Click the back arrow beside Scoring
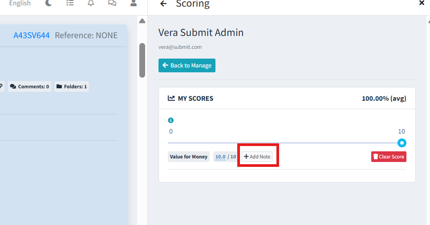Image resolution: width=430 pixels, height=225 pixels. coord(163,4)
